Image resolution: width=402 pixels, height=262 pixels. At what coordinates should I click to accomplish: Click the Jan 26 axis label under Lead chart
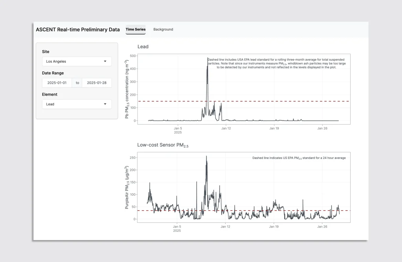(322, 128)
